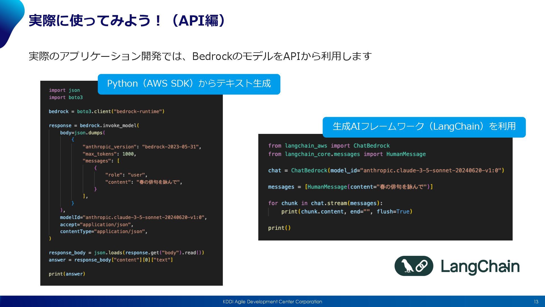Click the 'from langchain_aws import ChatBedrock' line
This screenshot has height=307, width=545.
tap(329, 146)
